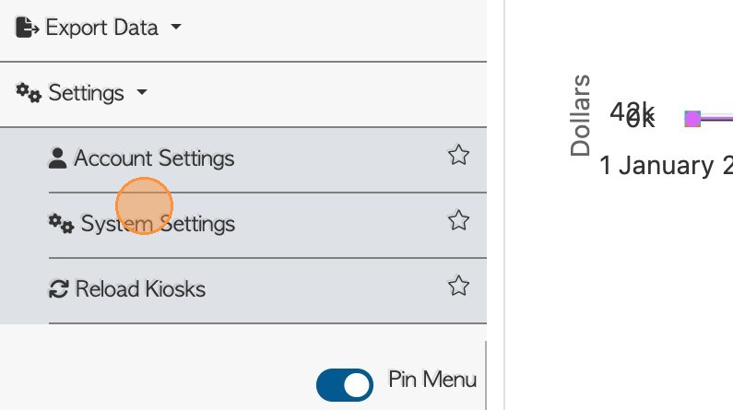Click the Dollars axis label
Screen dimensions: 733x410
click(x=581, y=116)
